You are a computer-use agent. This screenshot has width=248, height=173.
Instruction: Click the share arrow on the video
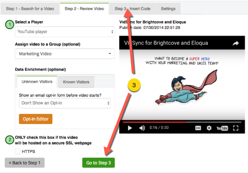click(x=236, y=43)
